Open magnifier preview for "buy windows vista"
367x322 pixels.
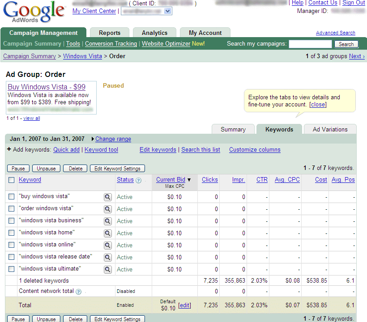(x=108, y=197)
